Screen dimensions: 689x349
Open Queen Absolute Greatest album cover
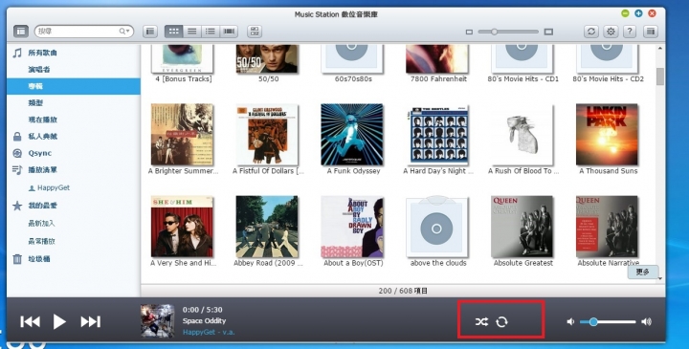522,227
